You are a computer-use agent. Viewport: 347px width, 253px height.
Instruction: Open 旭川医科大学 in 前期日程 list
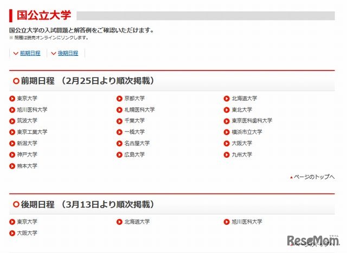(32, 109)
